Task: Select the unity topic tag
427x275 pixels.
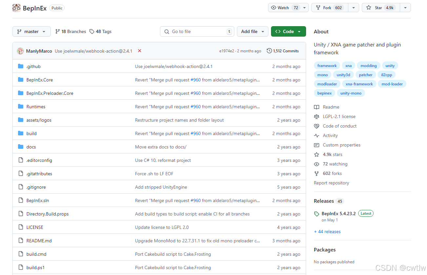Action: pos(390,66)
